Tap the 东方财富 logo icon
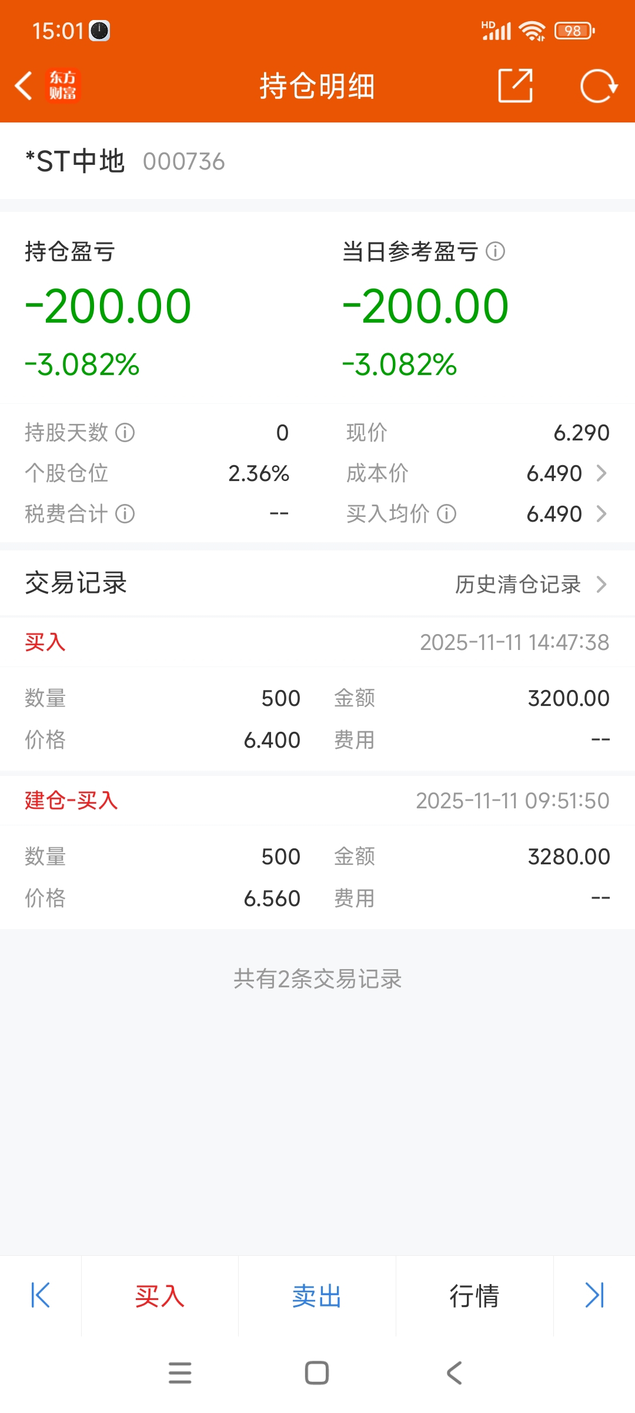 coord(62,86)
